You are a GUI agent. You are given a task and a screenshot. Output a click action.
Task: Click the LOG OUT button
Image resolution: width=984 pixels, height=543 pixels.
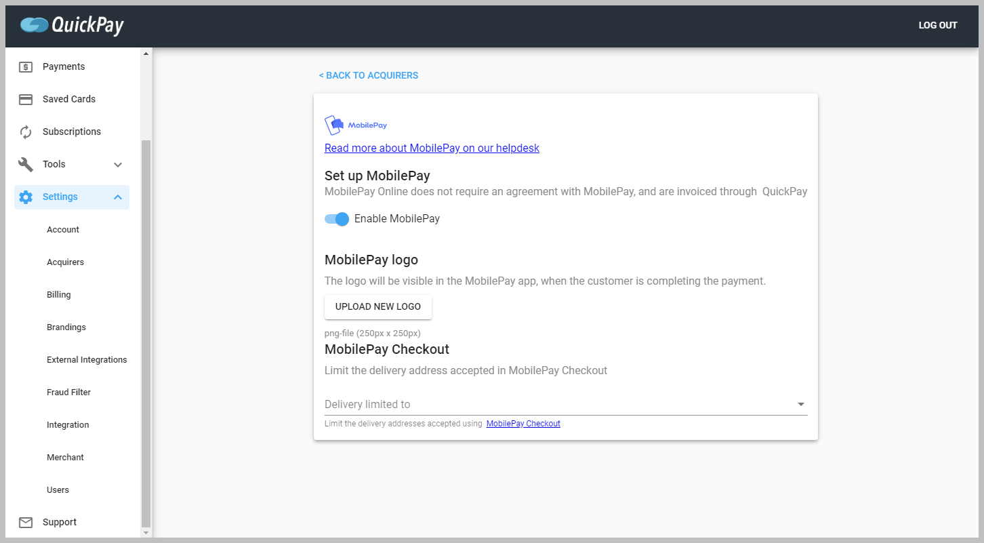938,25
